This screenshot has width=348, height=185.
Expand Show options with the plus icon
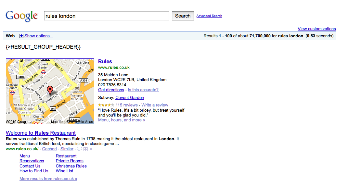pos(21,36)
